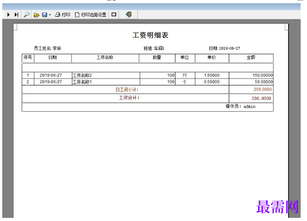The width and height of the screenshot is (307, 221).
Task: Select the 个 unit cell
Action: pos(185,82)
